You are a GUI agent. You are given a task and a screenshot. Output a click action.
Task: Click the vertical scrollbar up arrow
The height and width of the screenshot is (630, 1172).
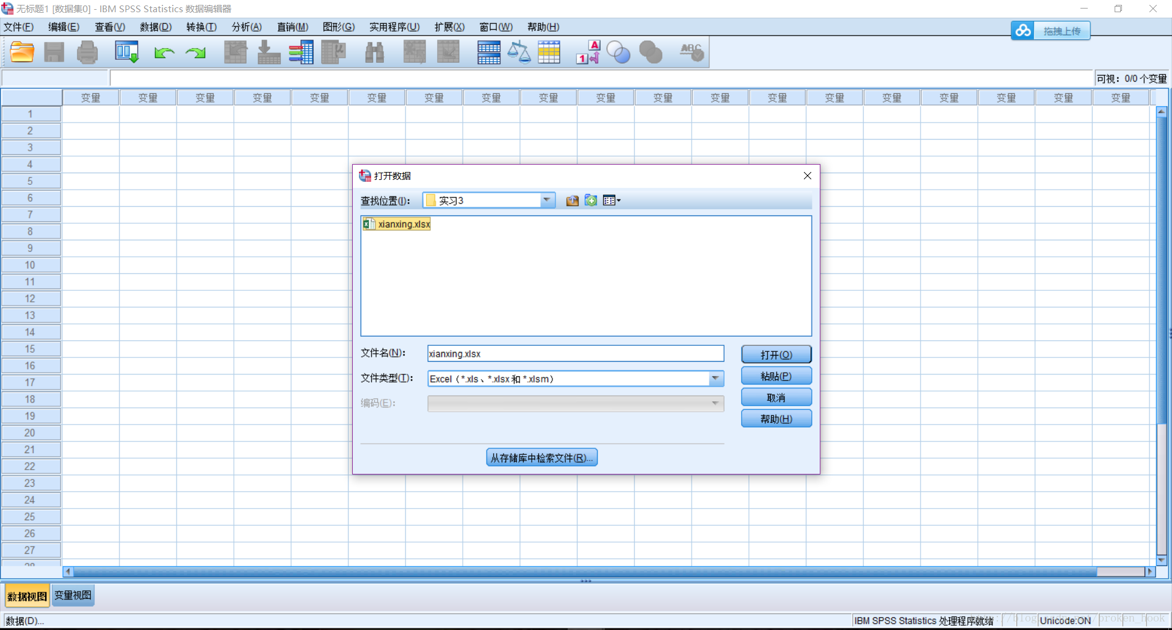tap(1162, 112)
